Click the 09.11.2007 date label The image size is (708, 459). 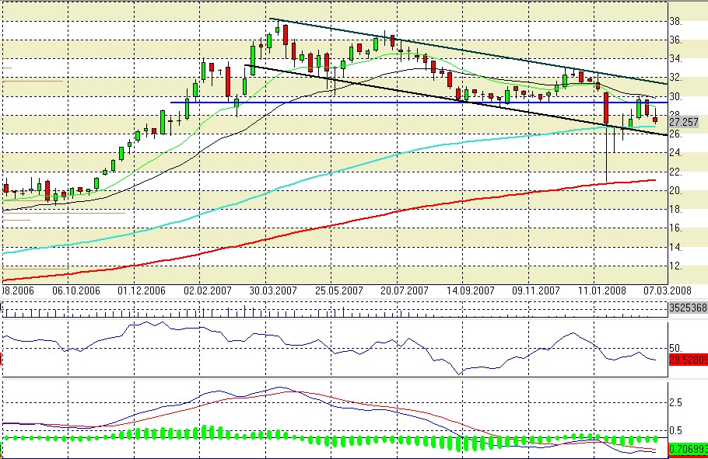(x=536, y=290)
